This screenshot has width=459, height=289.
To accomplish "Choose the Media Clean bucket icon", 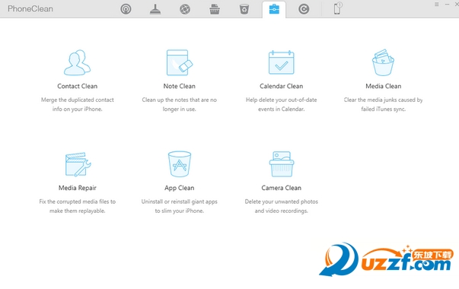I will 383,62.
